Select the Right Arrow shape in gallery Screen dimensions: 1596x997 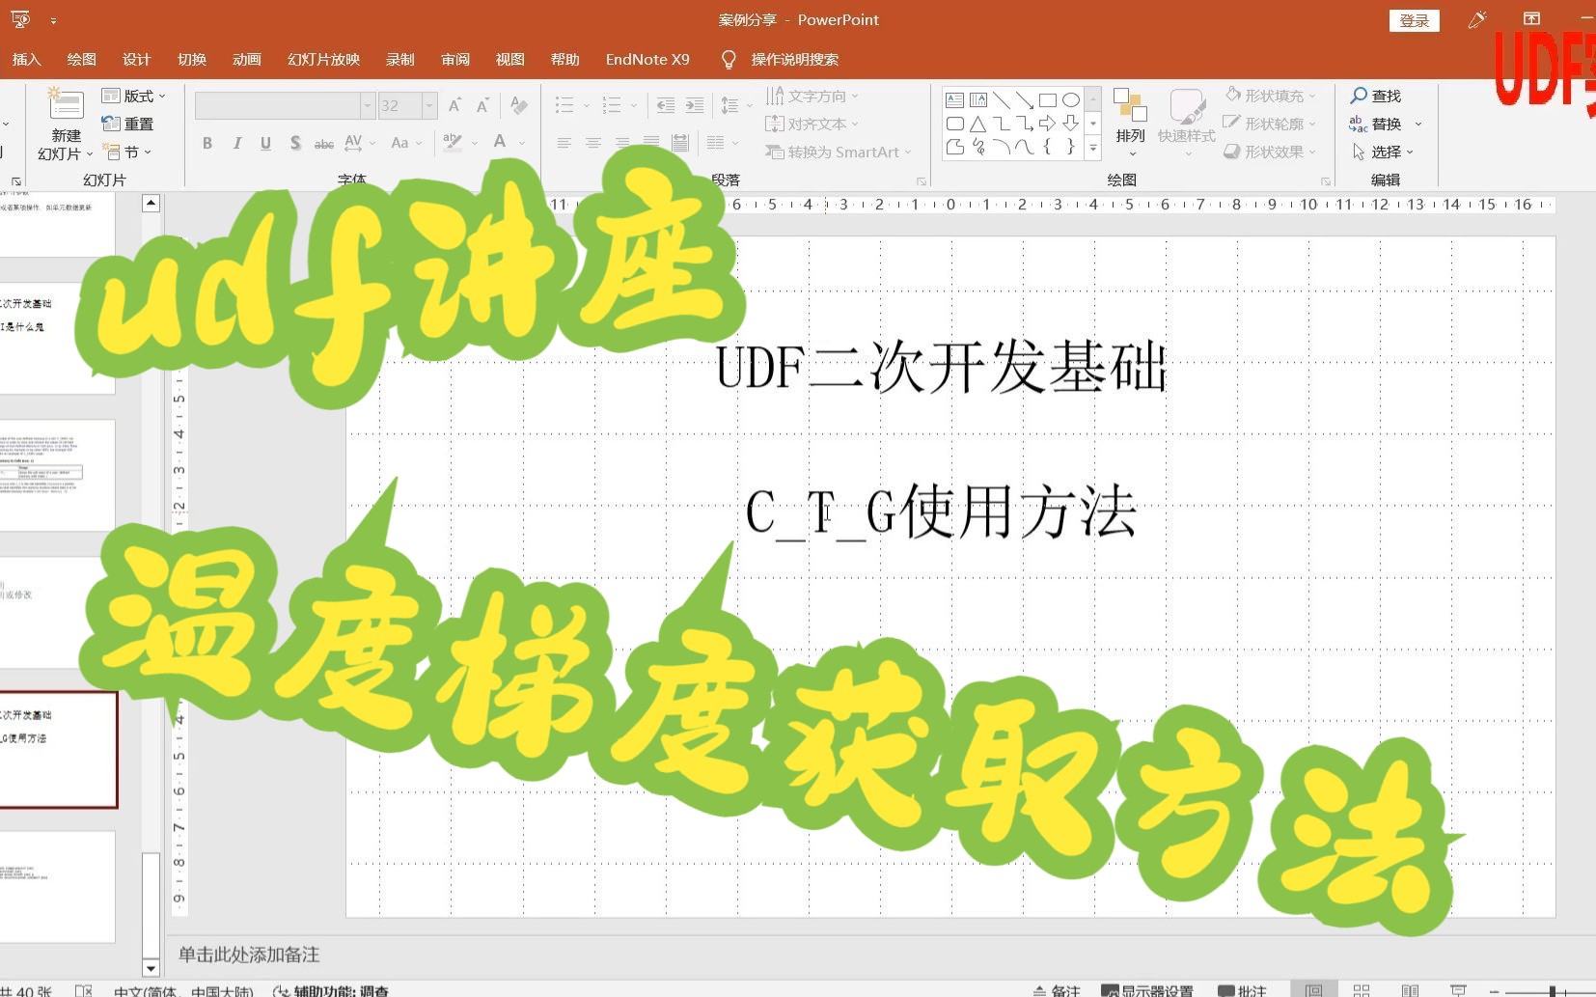pos(1047,124)
